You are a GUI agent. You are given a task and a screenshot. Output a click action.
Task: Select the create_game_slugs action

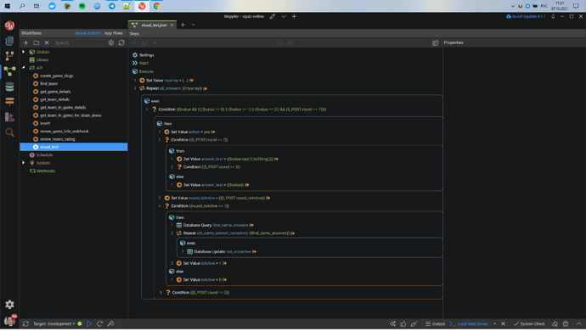56,76
